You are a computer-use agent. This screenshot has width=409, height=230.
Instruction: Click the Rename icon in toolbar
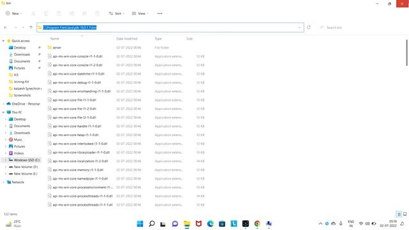click(x=72, y=13)
